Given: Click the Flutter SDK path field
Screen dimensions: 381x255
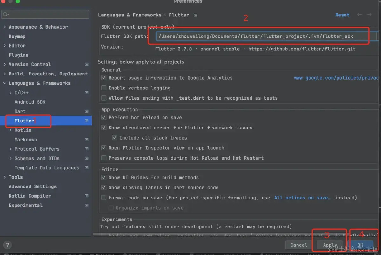Looking at the screenshot, I should [266, 36].
